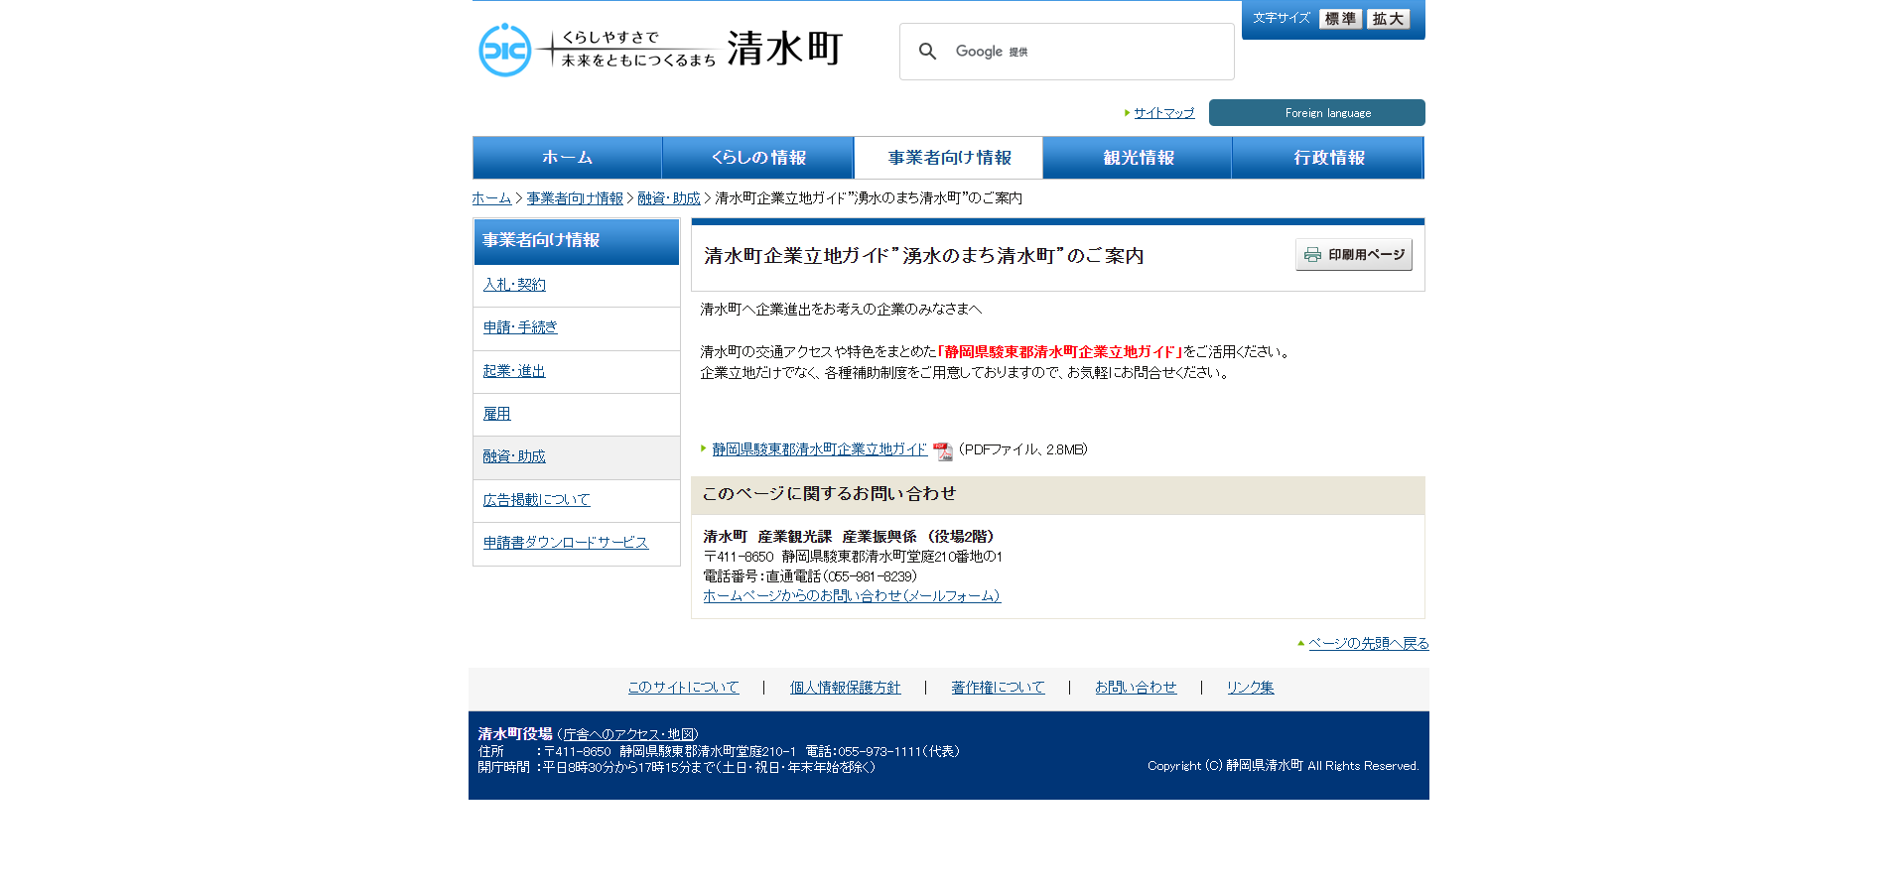
Task: Click the 事業者向け情報 breadcrumb link
Action: (575, 198)
